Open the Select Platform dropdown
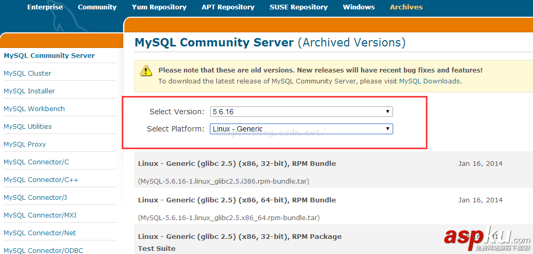The image size is (533, 254). pos(301,129)
